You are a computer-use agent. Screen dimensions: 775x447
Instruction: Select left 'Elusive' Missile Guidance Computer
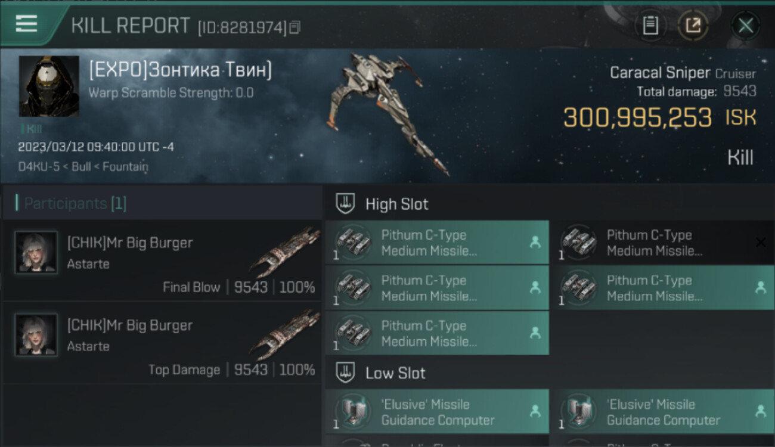(x=436, y=412)
